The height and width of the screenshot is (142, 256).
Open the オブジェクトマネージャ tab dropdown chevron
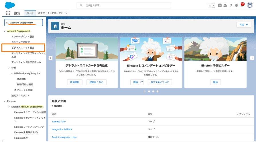pyautogui.click(x=66, y=13)
